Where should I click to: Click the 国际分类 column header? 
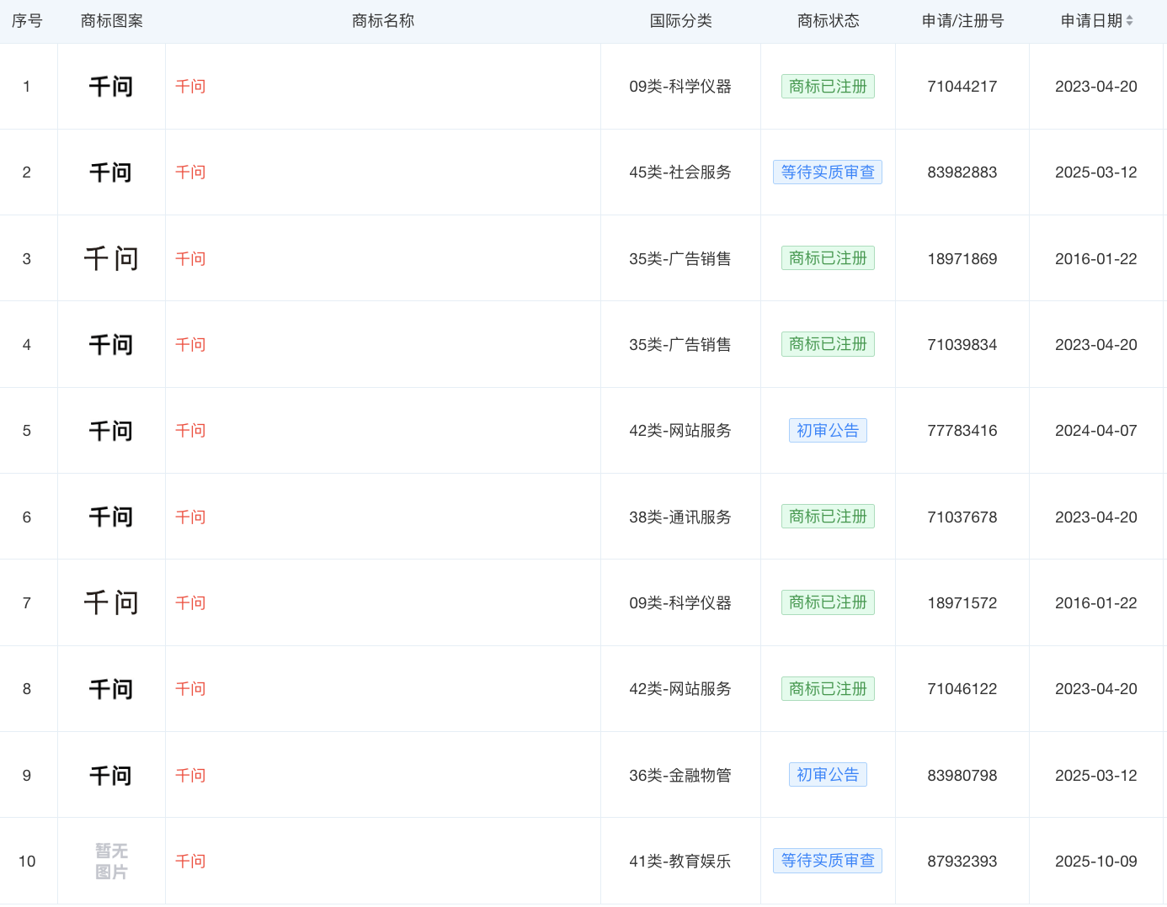tap(680, 21)
